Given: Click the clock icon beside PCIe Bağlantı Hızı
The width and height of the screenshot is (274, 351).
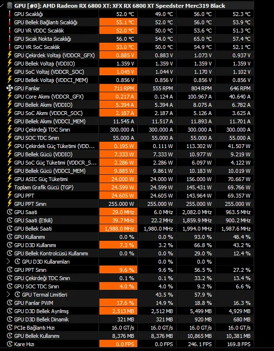Looking at the screenshot, I should (x=9, y=328).
